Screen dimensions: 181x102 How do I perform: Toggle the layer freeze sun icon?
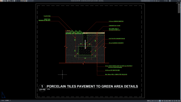coord(22,1)
